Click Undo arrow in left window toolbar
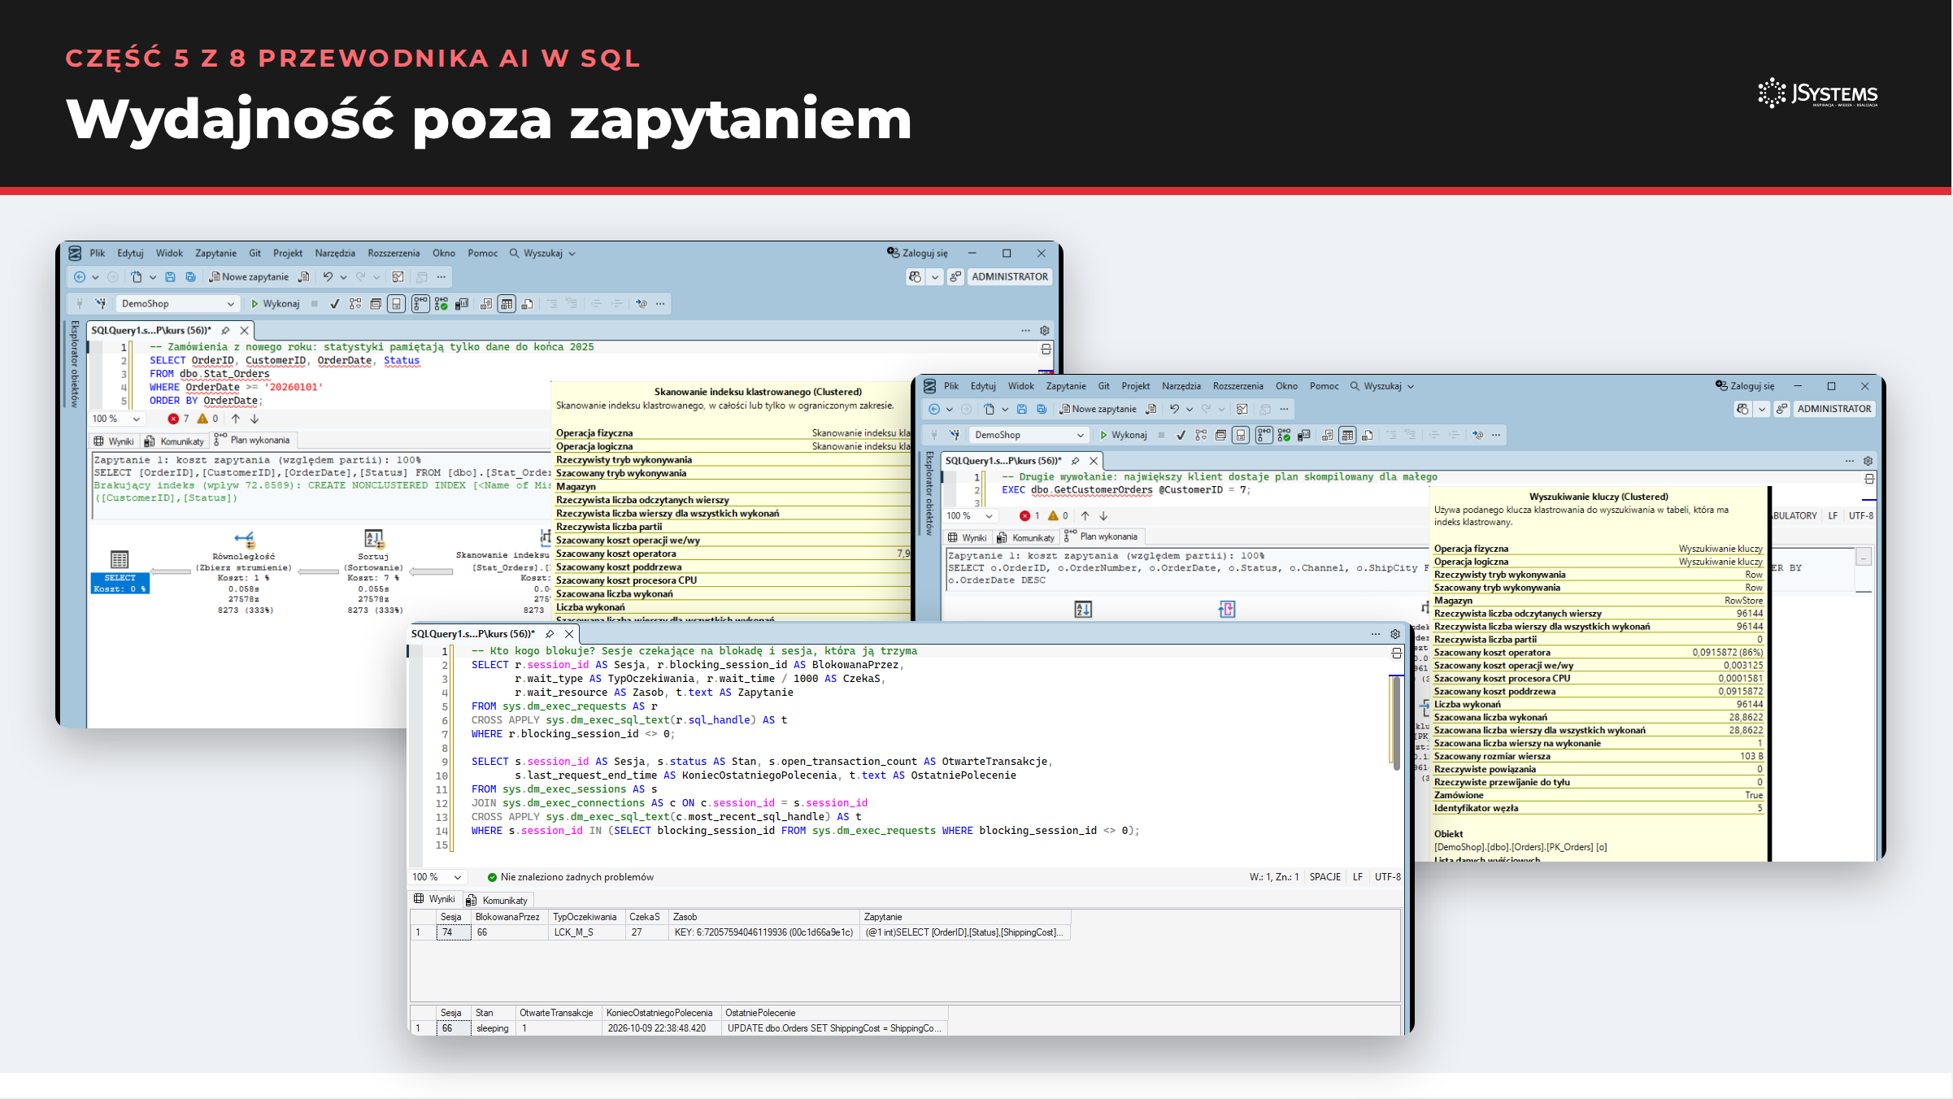The image size is (1953, 1099). [x=328, y=277]
